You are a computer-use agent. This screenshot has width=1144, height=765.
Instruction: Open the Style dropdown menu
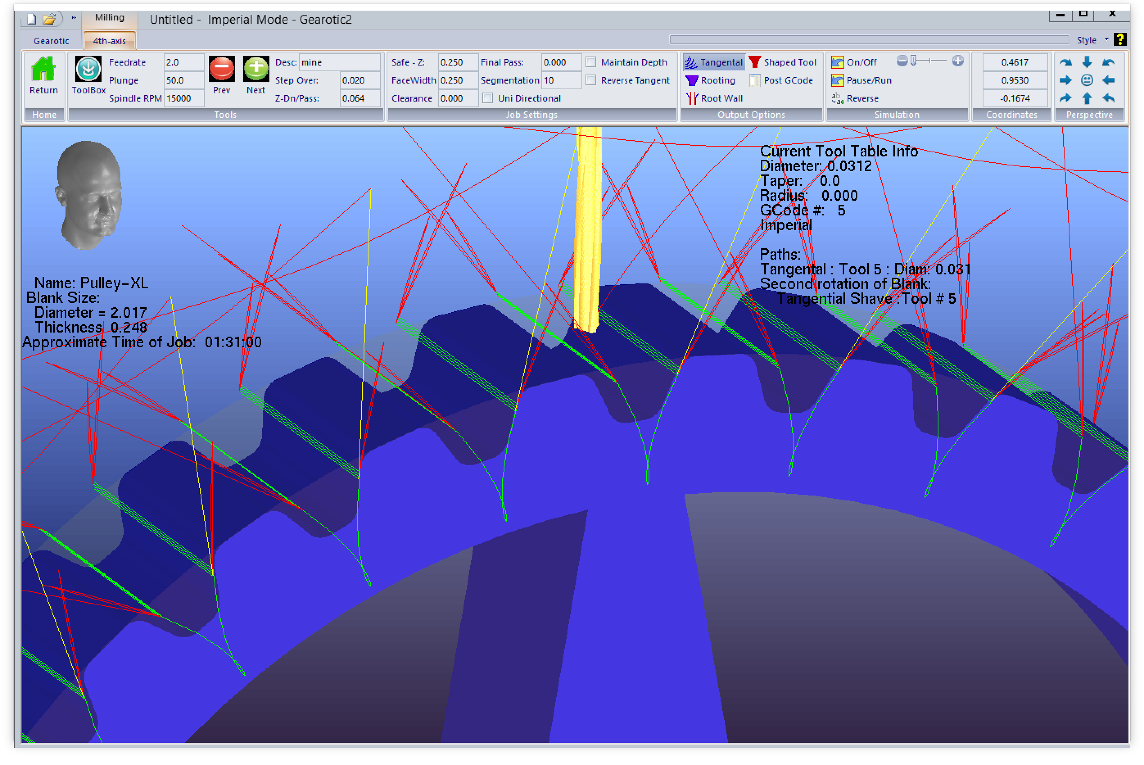(x=1092, y=40)
